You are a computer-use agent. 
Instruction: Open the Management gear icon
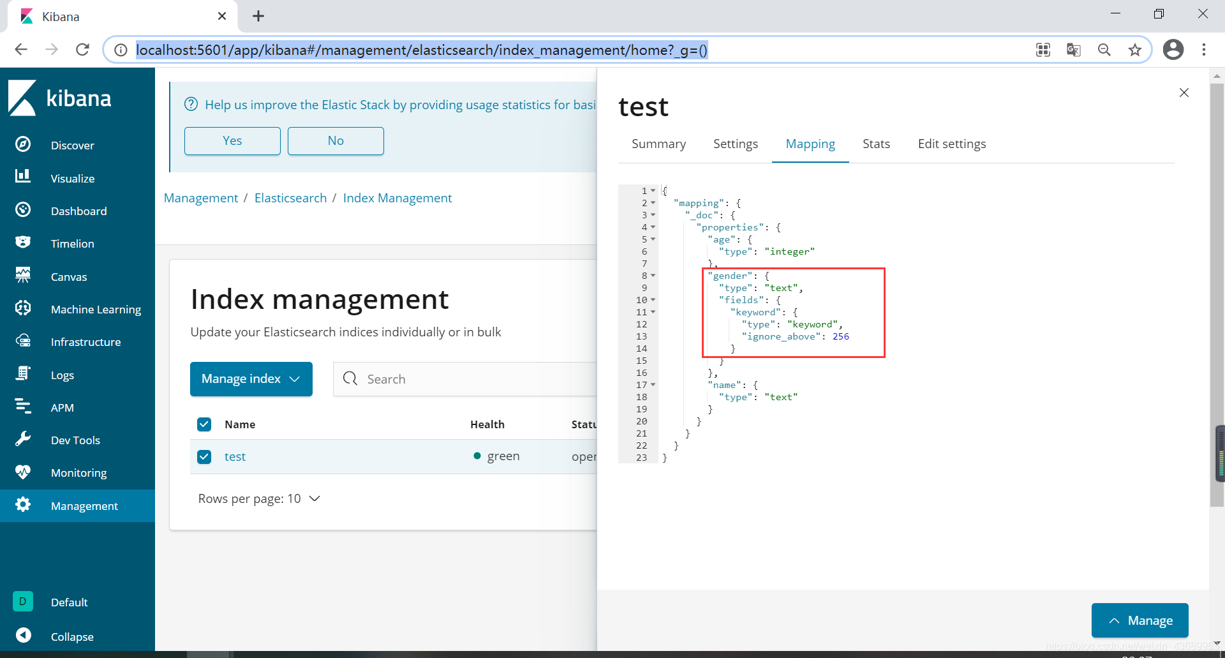23,505
